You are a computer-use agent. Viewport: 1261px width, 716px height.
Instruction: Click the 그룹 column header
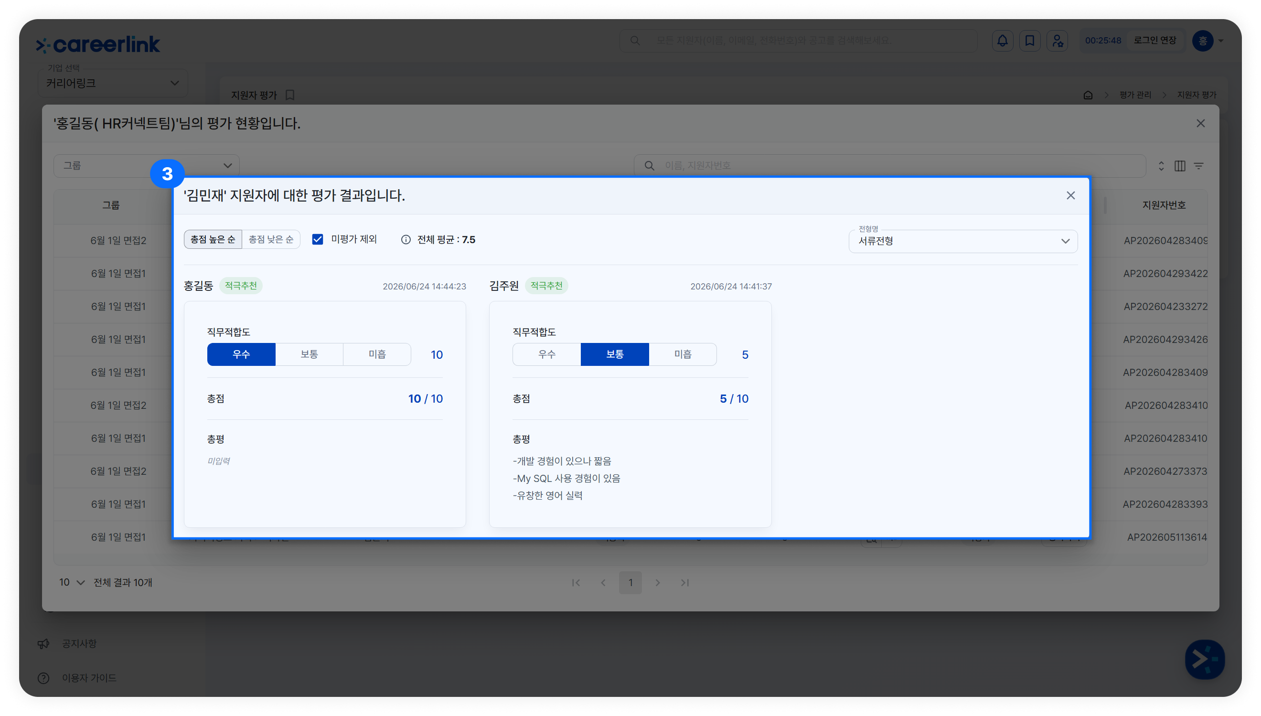click(x=111, y=205)
